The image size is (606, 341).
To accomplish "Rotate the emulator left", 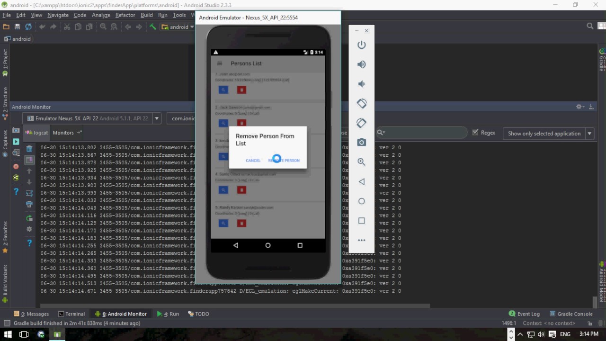I will (x=361, y=103).
